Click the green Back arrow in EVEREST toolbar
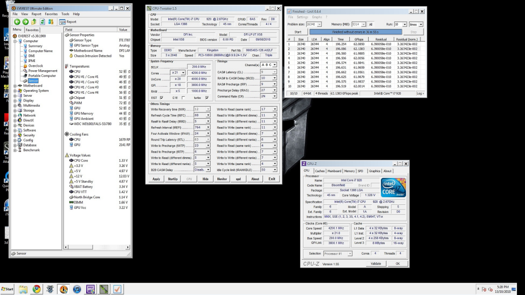 (x=17, y=22)
